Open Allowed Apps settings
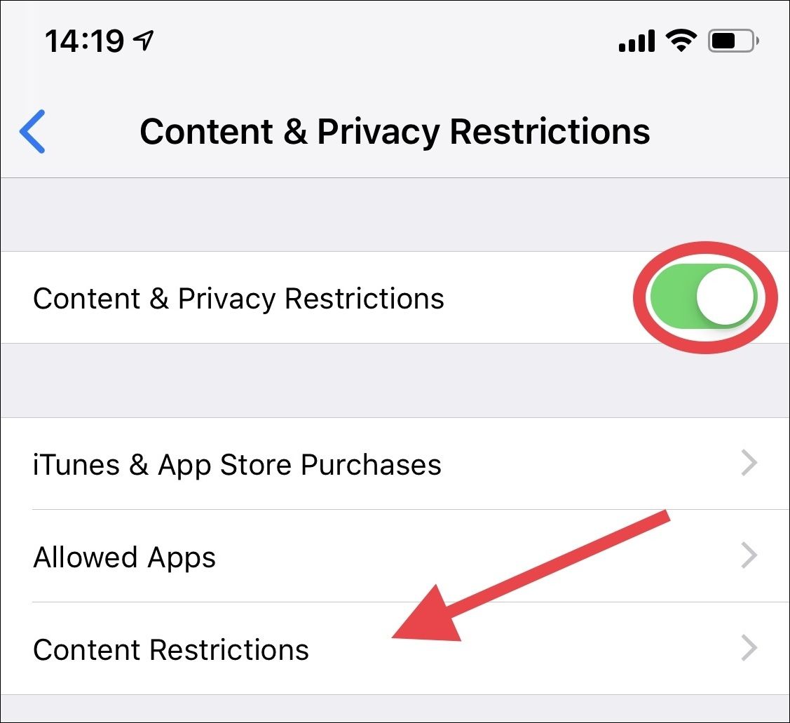790x723 pixels. [395, 556]
